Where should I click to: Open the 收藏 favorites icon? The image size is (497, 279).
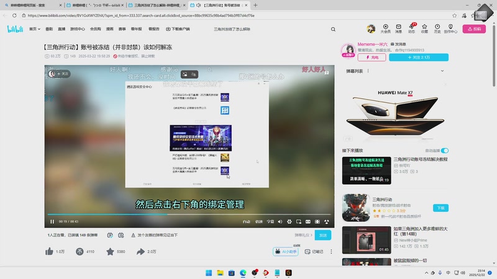pos(424,29)
